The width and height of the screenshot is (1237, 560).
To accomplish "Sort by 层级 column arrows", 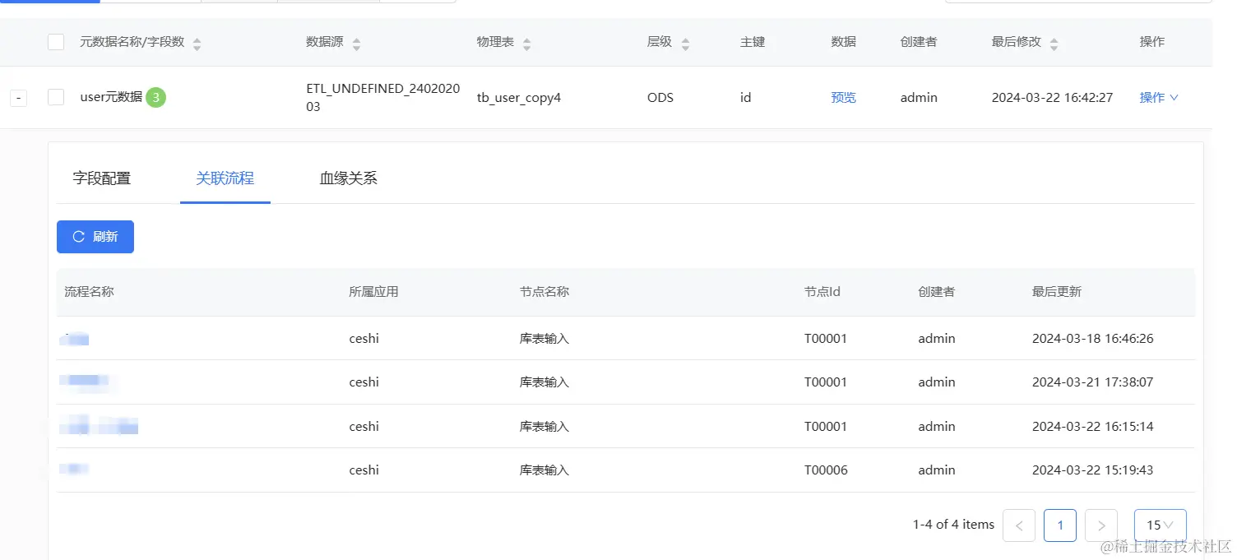I will (685, 44).
